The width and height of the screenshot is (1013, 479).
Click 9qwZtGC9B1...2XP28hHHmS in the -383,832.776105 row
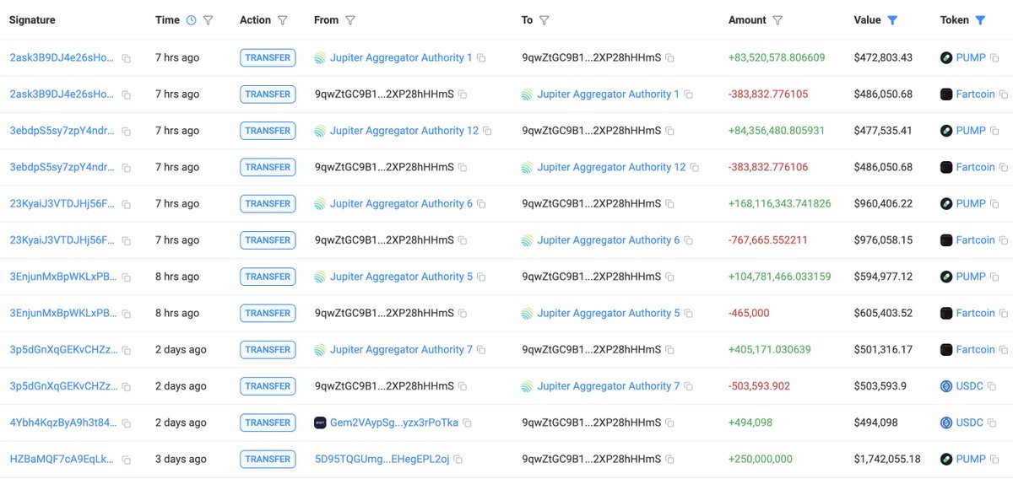tap(384, 94)
